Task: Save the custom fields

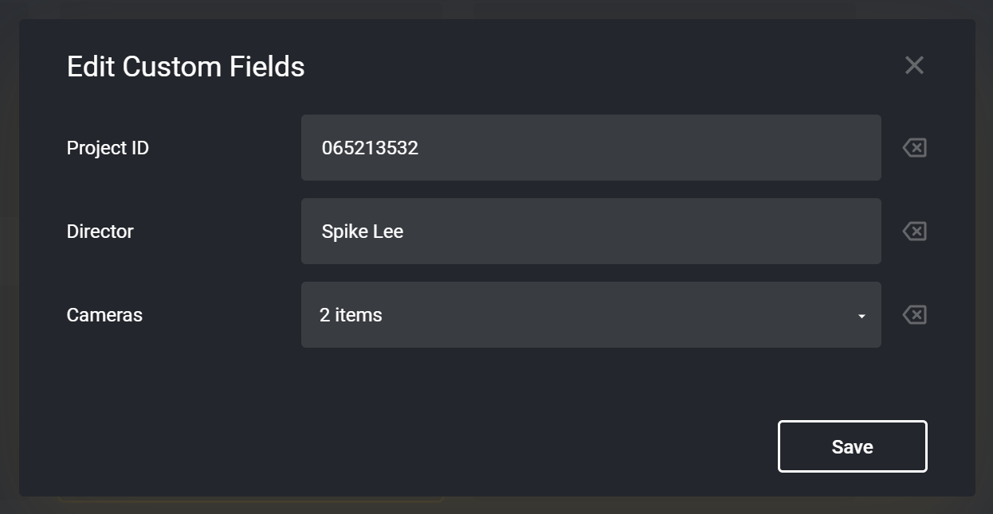Action: click(853, 446)
